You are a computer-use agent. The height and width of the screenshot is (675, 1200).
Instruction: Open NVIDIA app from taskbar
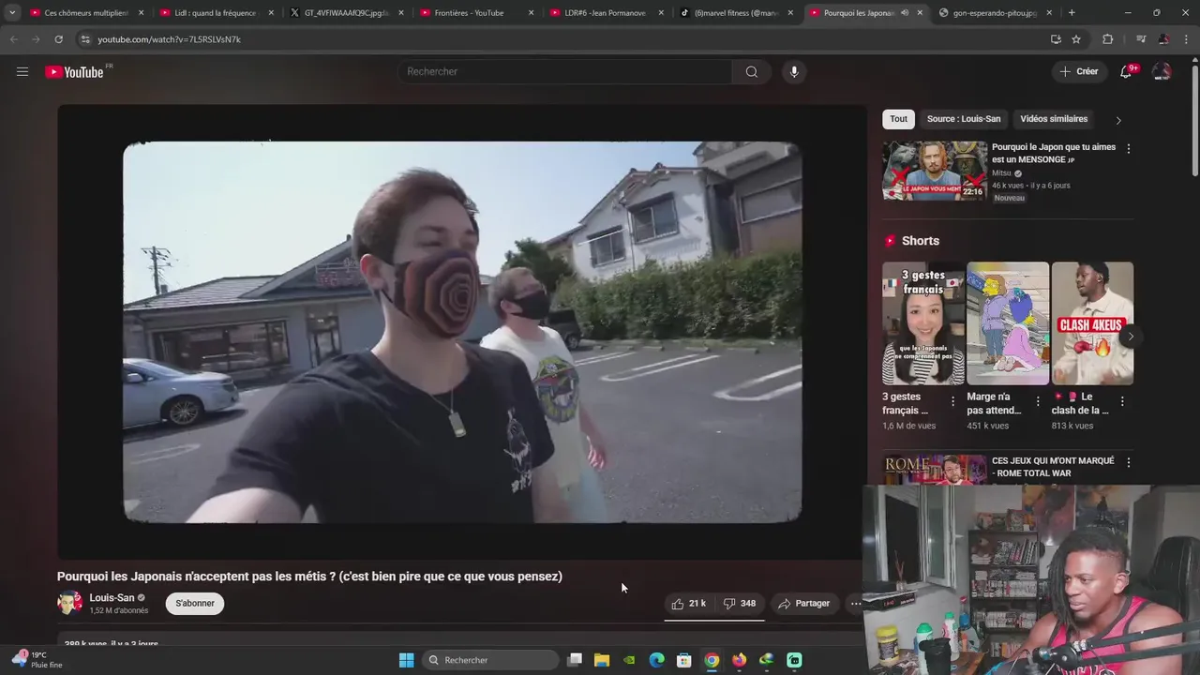(x=629, y=660)
